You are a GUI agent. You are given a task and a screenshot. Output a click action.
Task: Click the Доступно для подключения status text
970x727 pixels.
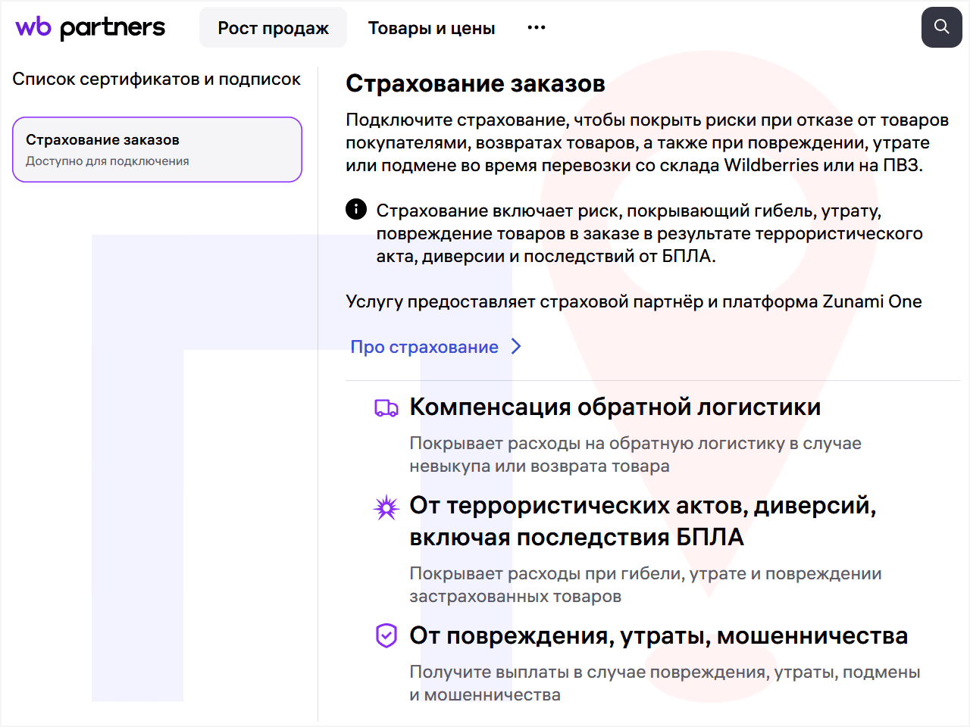coord(108,161)
